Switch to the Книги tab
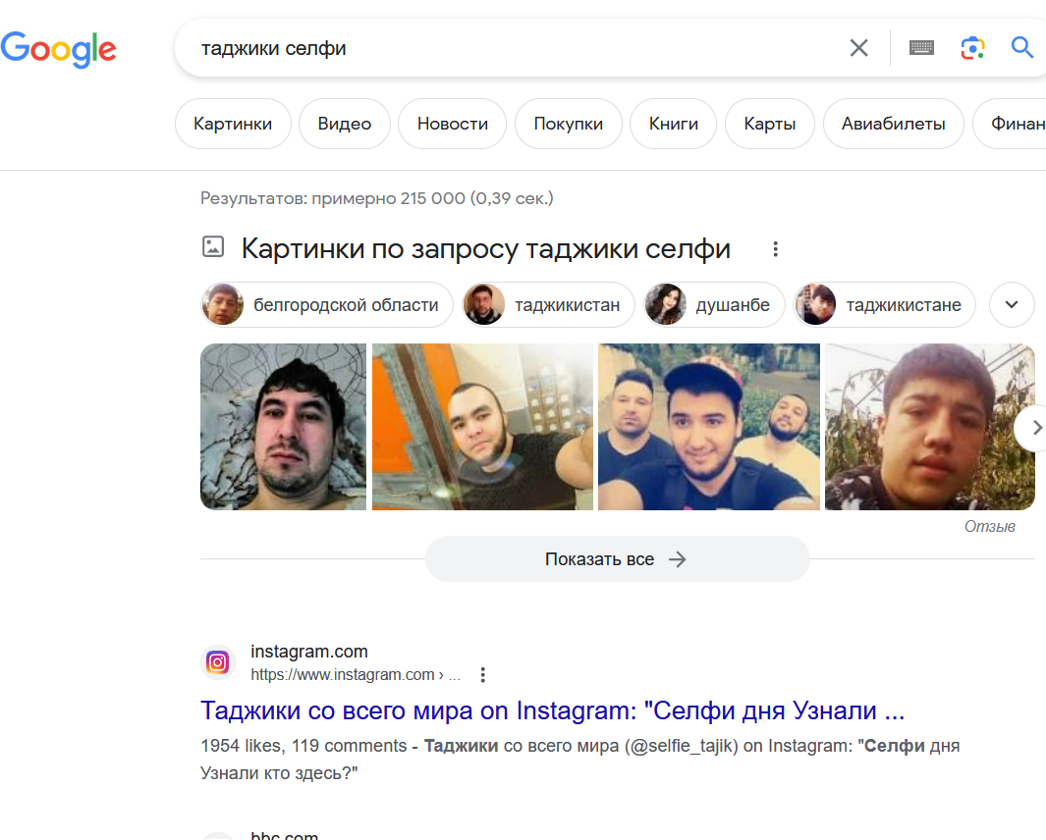Image resolution: width=1046 pixels, height=840 pixels. [673, 124]
